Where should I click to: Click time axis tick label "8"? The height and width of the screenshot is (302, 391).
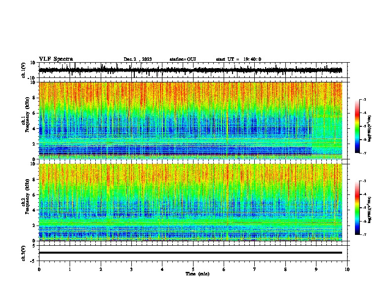pyautogui.click(x=285, y=269)
